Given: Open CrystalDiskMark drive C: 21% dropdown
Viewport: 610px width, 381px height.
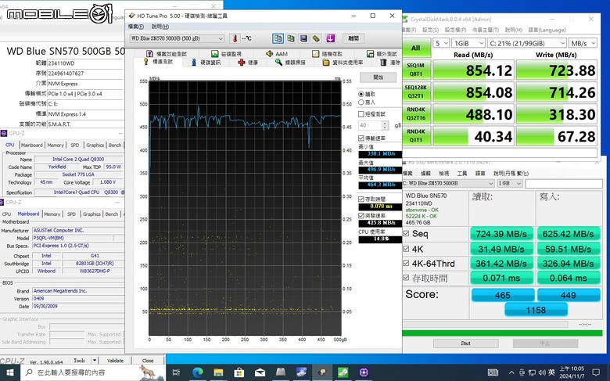Looking at the screenshot, I should [x=527, y=43].
